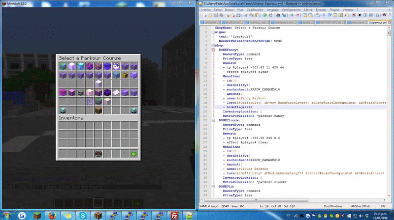The image size is (394, 220).
Task: Collapse the shop: fold marker on line 5
Action: pos(213,45)
